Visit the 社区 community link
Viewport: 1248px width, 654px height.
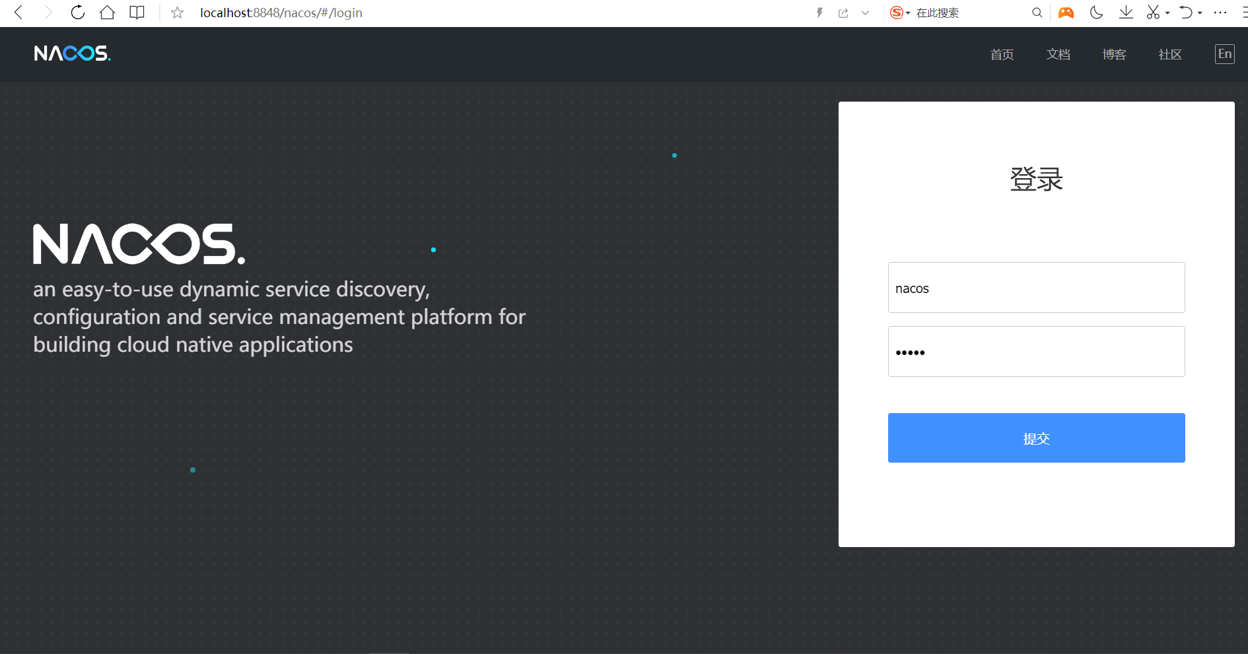coord(1170,54)
